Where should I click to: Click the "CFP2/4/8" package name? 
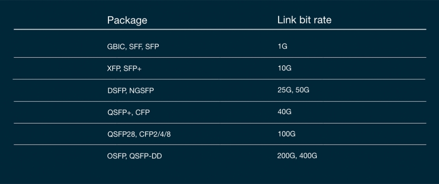(156, 134)
